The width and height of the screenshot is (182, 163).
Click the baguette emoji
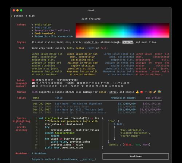[155, 92]
